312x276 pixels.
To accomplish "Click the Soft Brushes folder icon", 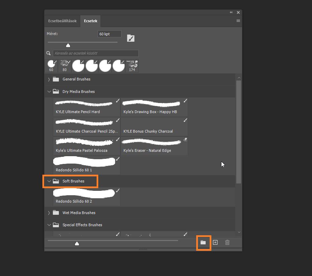I will (56, 181).
